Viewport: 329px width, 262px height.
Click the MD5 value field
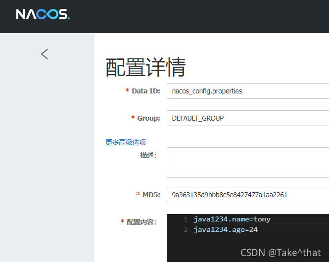pos(248,195)
